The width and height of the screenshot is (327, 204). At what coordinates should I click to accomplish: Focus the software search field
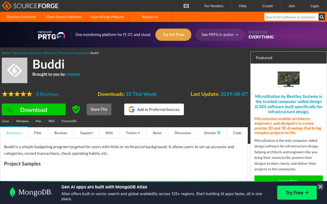coord(291,17)
